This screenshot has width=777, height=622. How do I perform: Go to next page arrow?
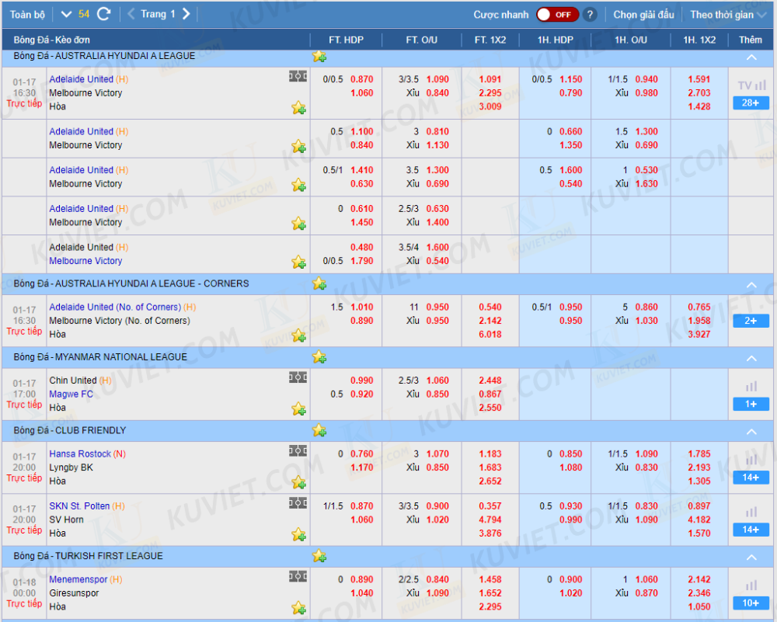(186, 14)
